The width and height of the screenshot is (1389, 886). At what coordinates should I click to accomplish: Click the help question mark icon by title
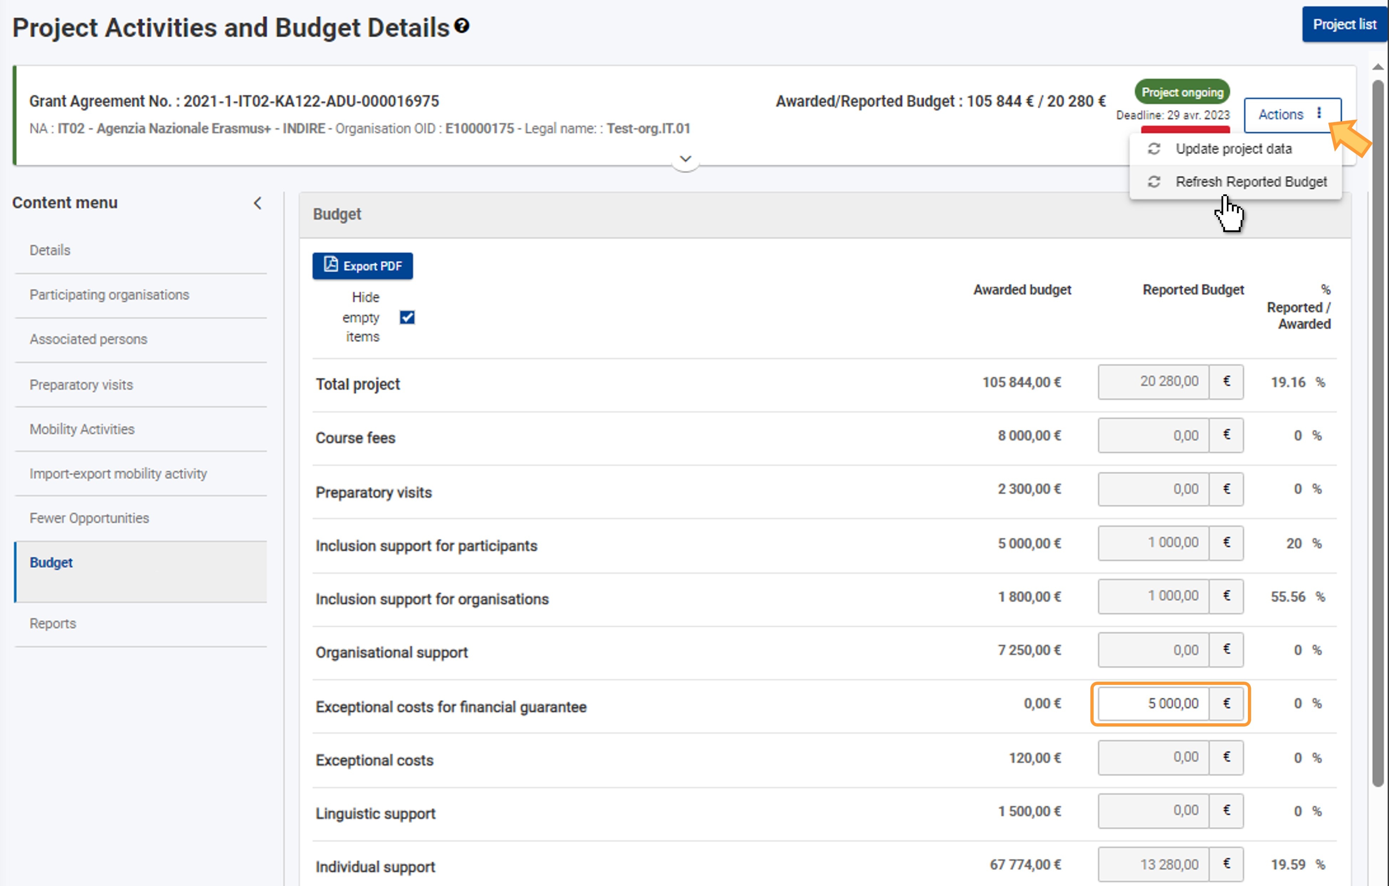461,26
